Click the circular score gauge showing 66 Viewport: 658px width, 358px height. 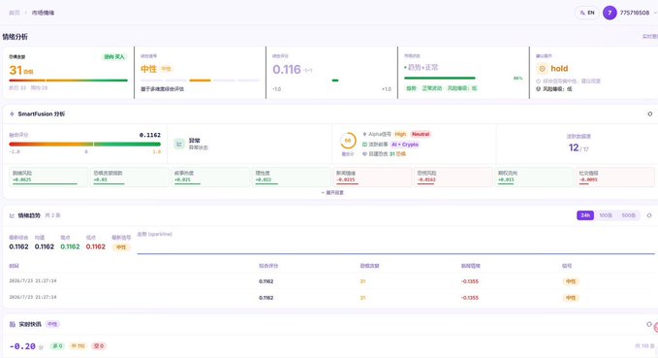click(x=348, y=141)
